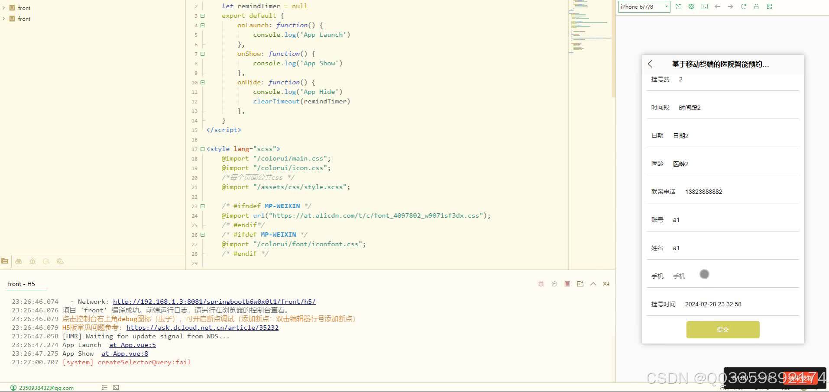The width and height of the screenshot is (829, 392).
Task: Click the terminal icon in status bar
Action: [x=116, y=387]
